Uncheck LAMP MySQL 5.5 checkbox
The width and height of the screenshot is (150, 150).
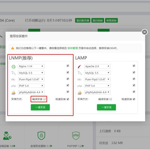click(134, 72)
